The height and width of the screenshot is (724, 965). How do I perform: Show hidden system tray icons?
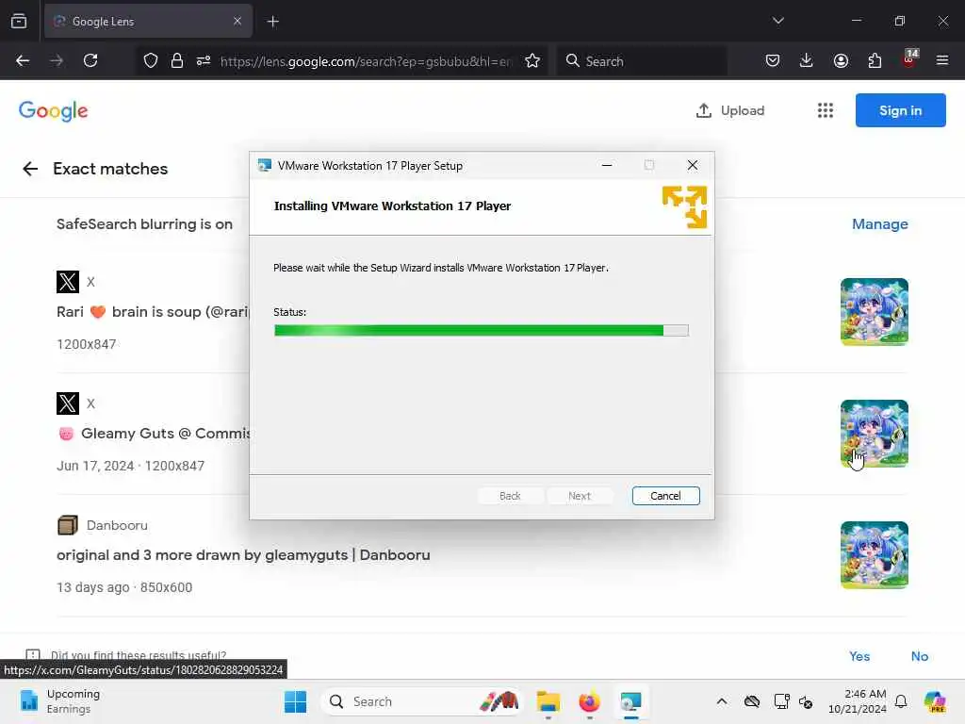(x=722, y=701)
